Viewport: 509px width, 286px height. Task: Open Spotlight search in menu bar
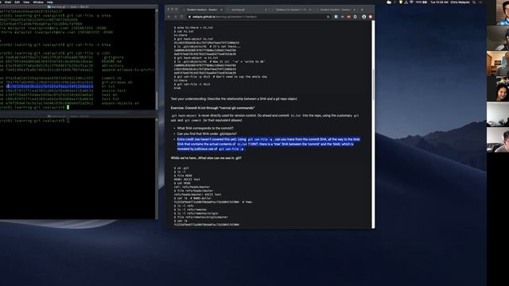(x=474, y=2)
